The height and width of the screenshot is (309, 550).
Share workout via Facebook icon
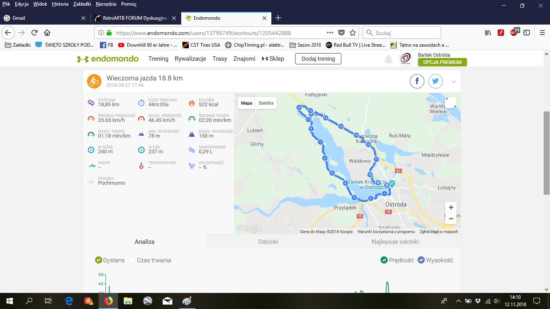point(417,81)
